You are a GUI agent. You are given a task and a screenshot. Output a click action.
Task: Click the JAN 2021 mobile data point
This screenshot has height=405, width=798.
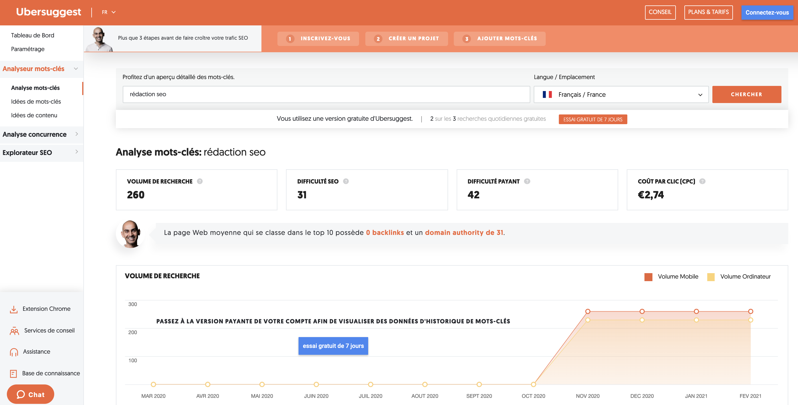(x=696, y=311)
